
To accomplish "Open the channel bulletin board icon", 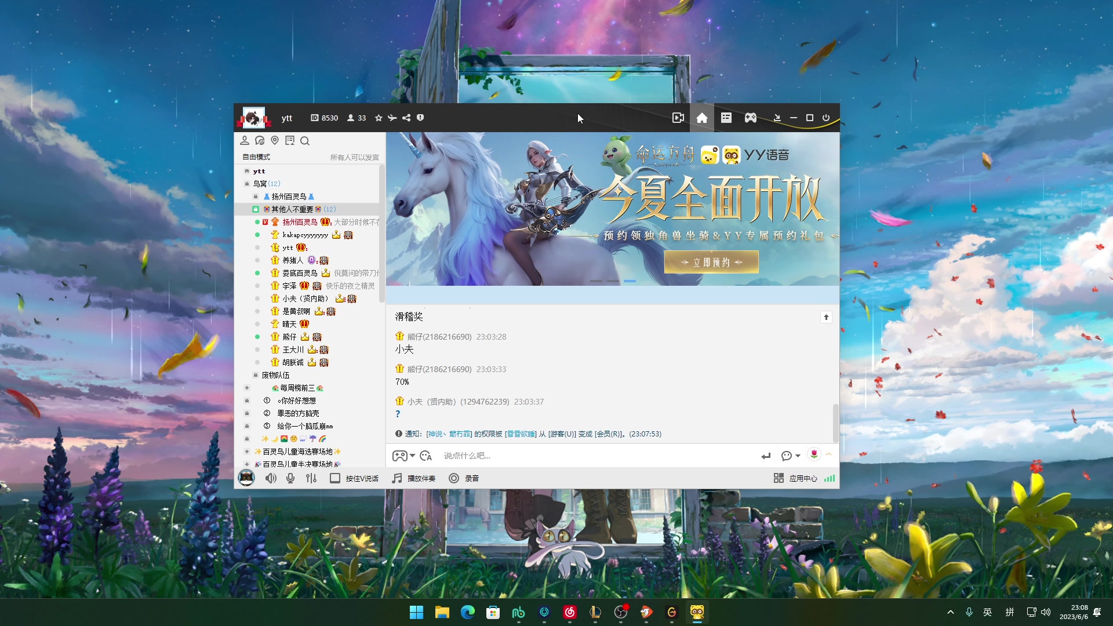I will pyautogui.click(x=290, y=140).
